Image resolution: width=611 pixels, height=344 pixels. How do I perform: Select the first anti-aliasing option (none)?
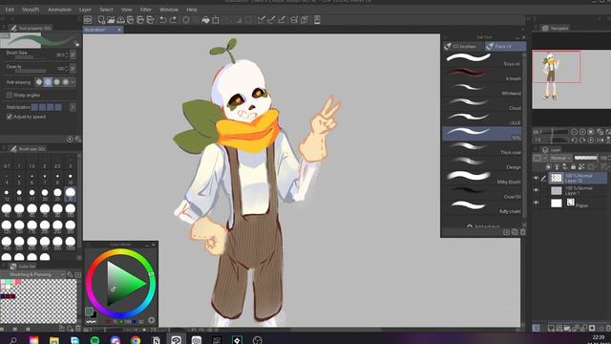tap(39, 82)
